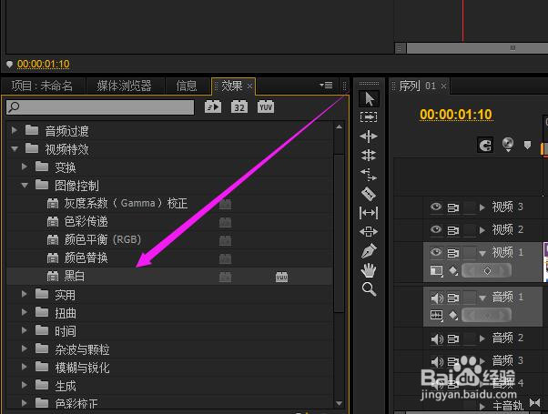Expand the 模糊与锐化 folder
Screen dimensions: 548x414
click(x=24, y=367)
